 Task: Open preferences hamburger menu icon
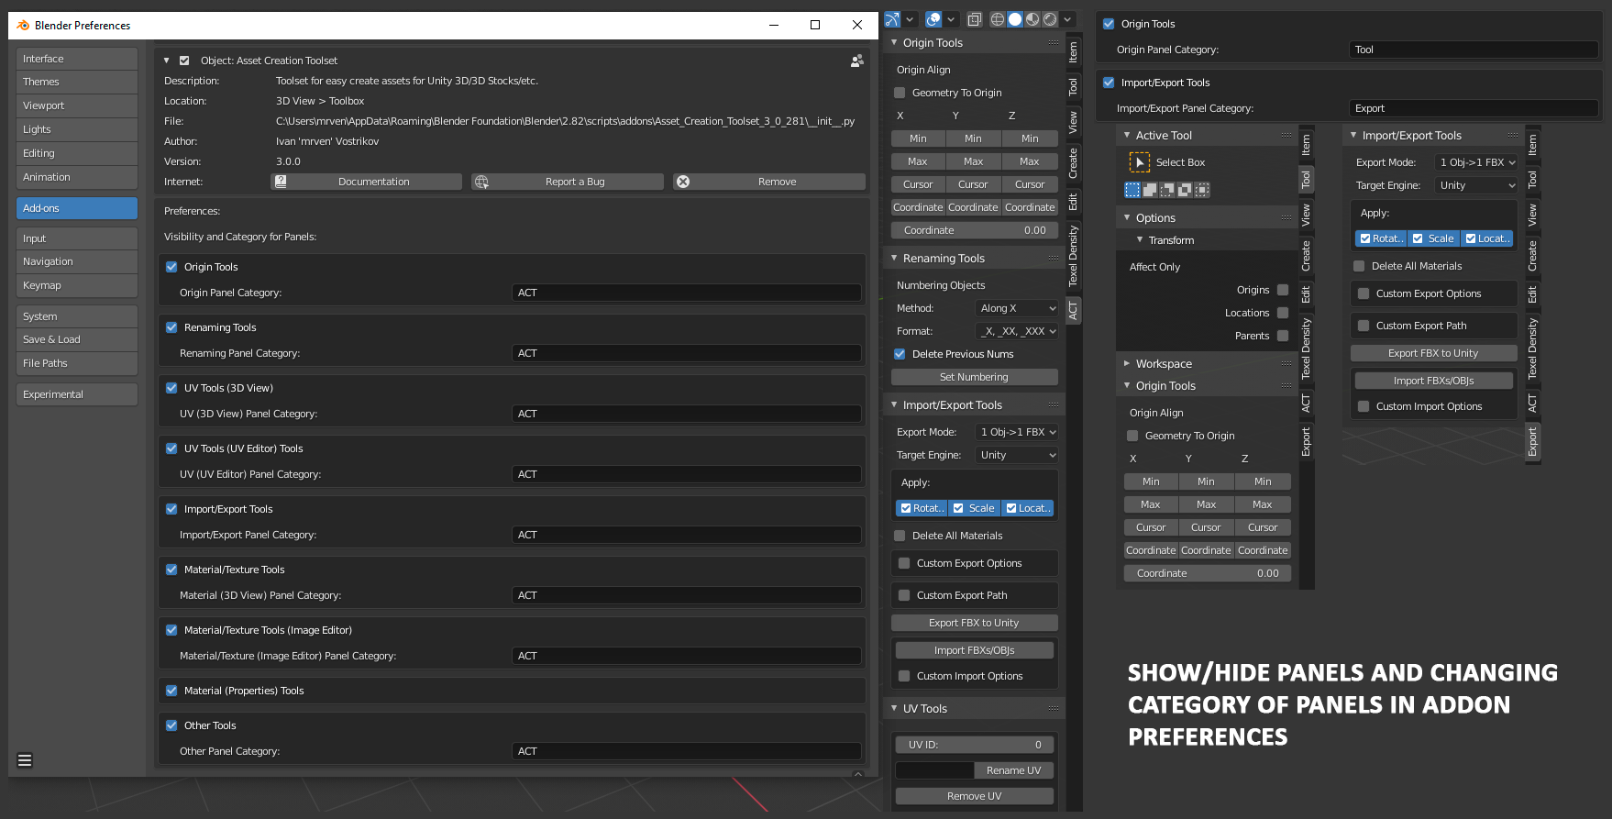tap(25, 760)
